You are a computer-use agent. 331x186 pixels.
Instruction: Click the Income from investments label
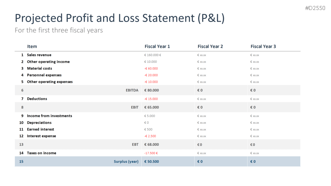point(50,116)
